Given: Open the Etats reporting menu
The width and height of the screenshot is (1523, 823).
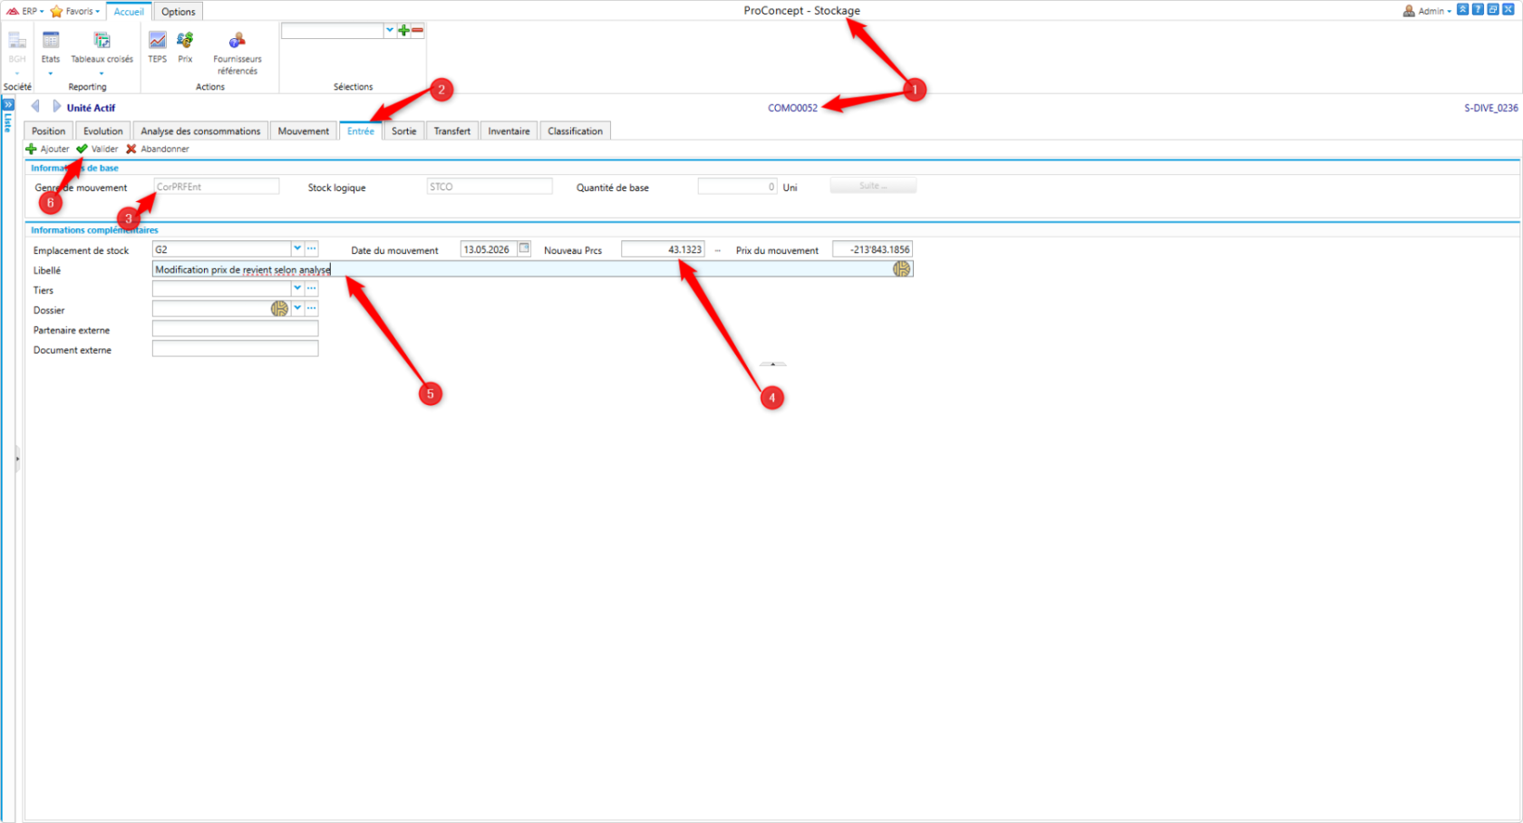Looking at the screenshot, I should click(51, 53).
